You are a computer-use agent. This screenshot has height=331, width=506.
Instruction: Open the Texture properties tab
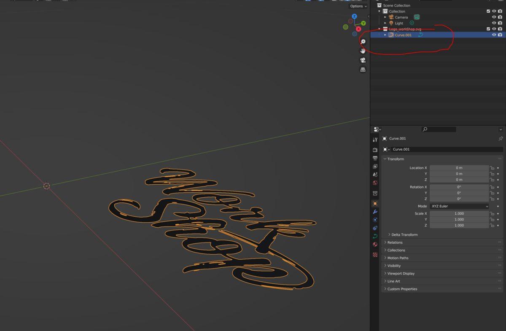tap(375, 255)
